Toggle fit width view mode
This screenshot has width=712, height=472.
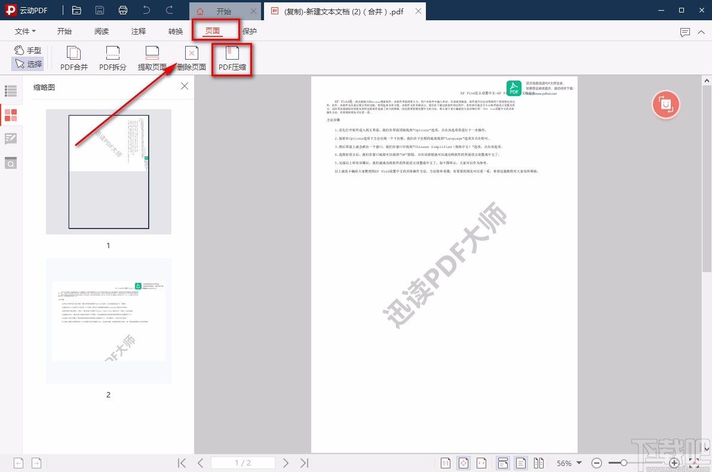pyautogui.click(x=481, y=463)
